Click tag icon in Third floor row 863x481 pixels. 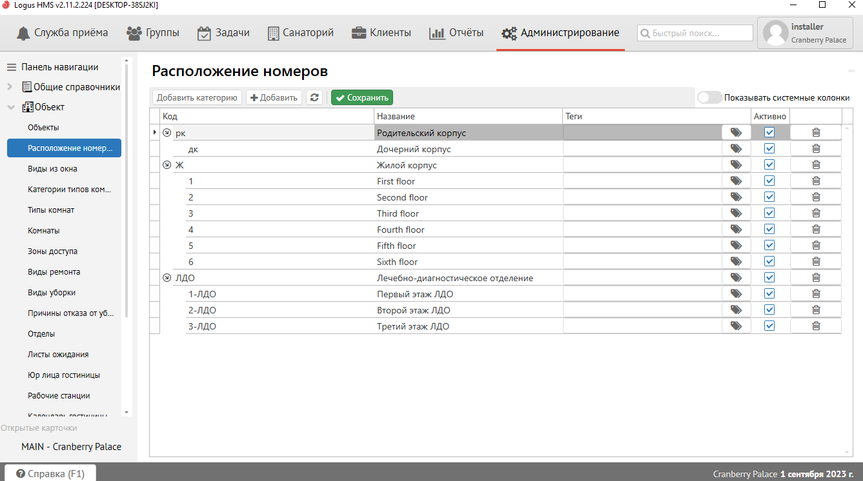click(x=736, y=213)
